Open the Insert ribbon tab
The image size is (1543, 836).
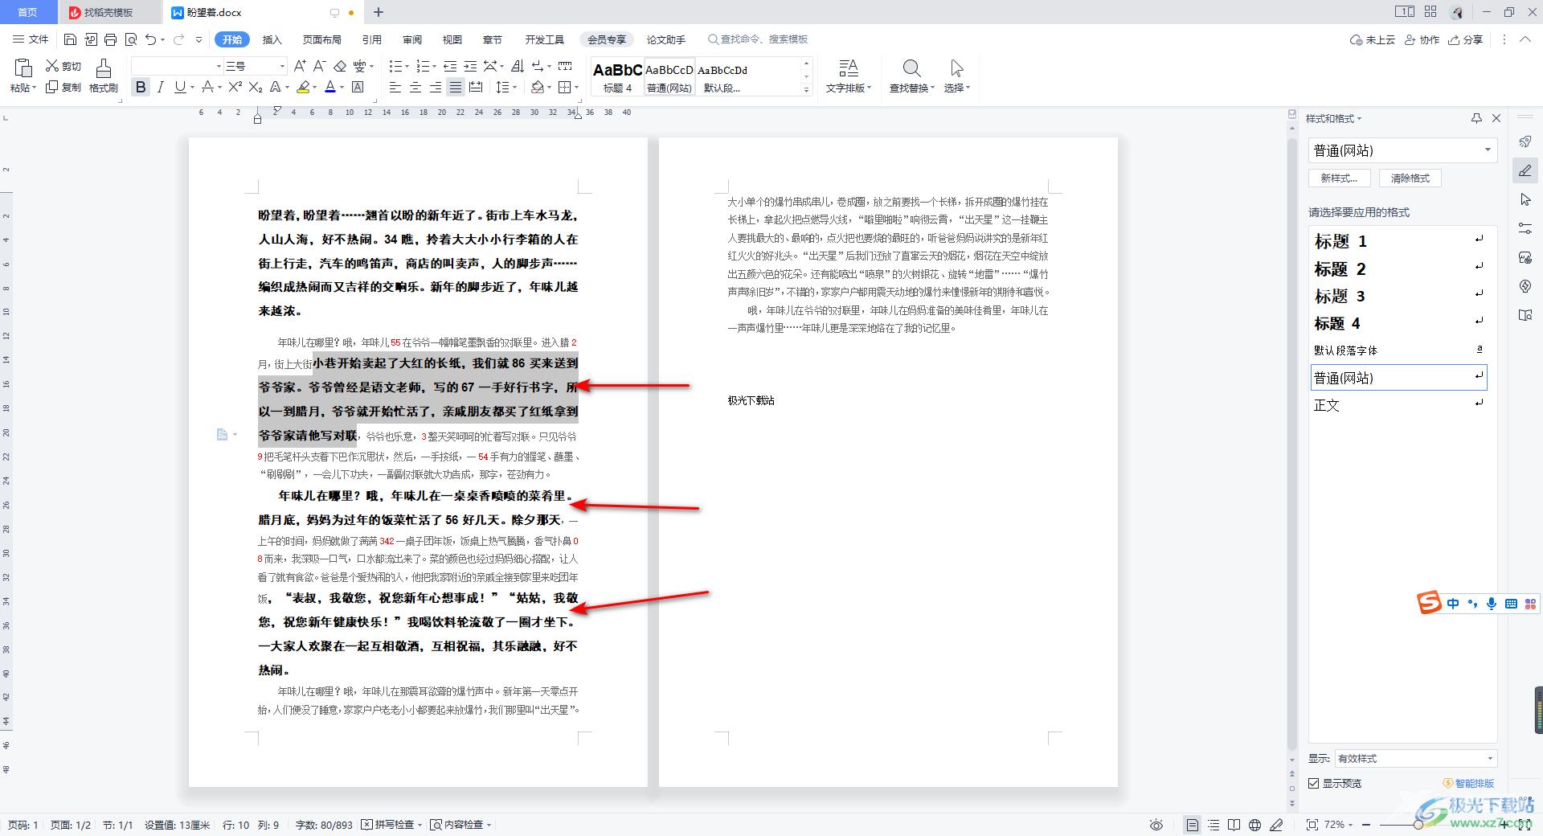click(272, 39)
